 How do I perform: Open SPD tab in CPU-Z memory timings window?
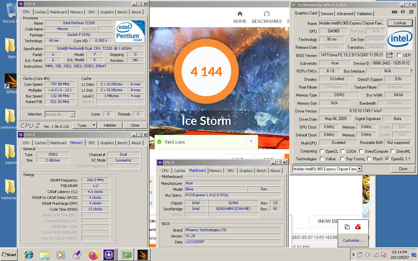(91, 143)
